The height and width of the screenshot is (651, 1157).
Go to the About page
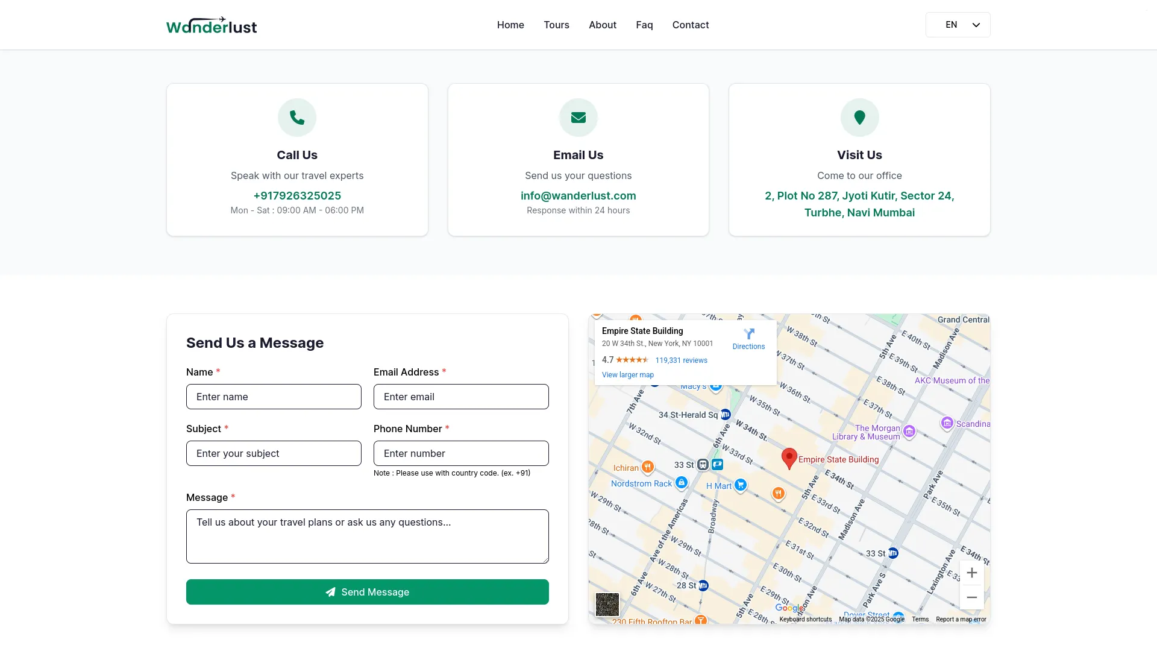(602, 25)
